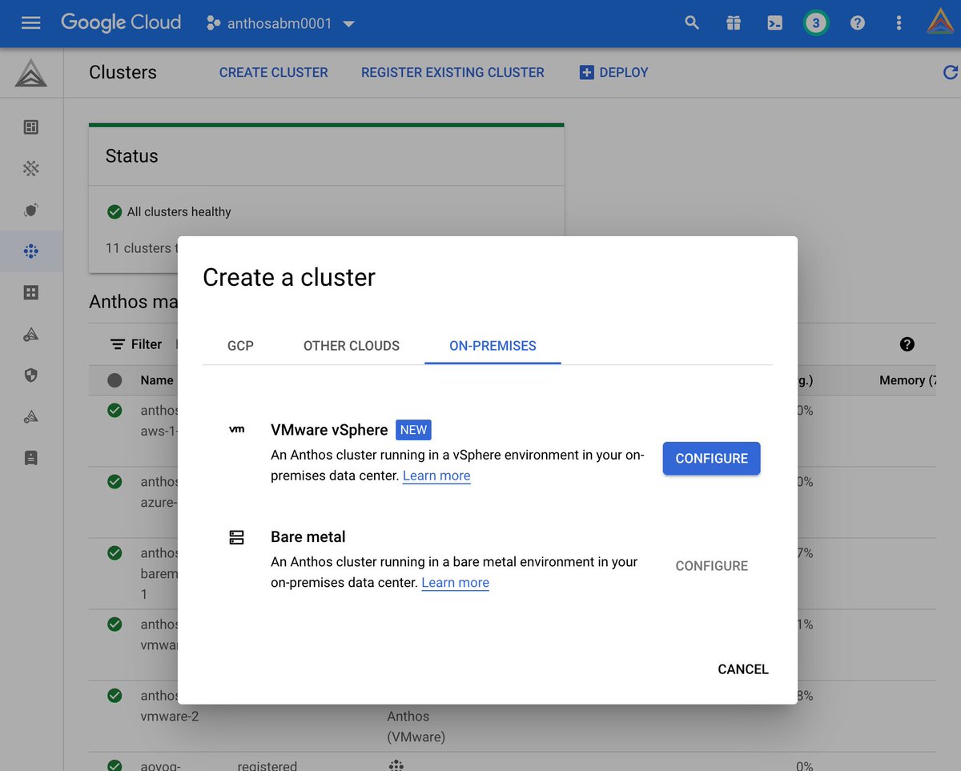
Task: Open Learn more link for VMware vSphere
Action: 436,476
